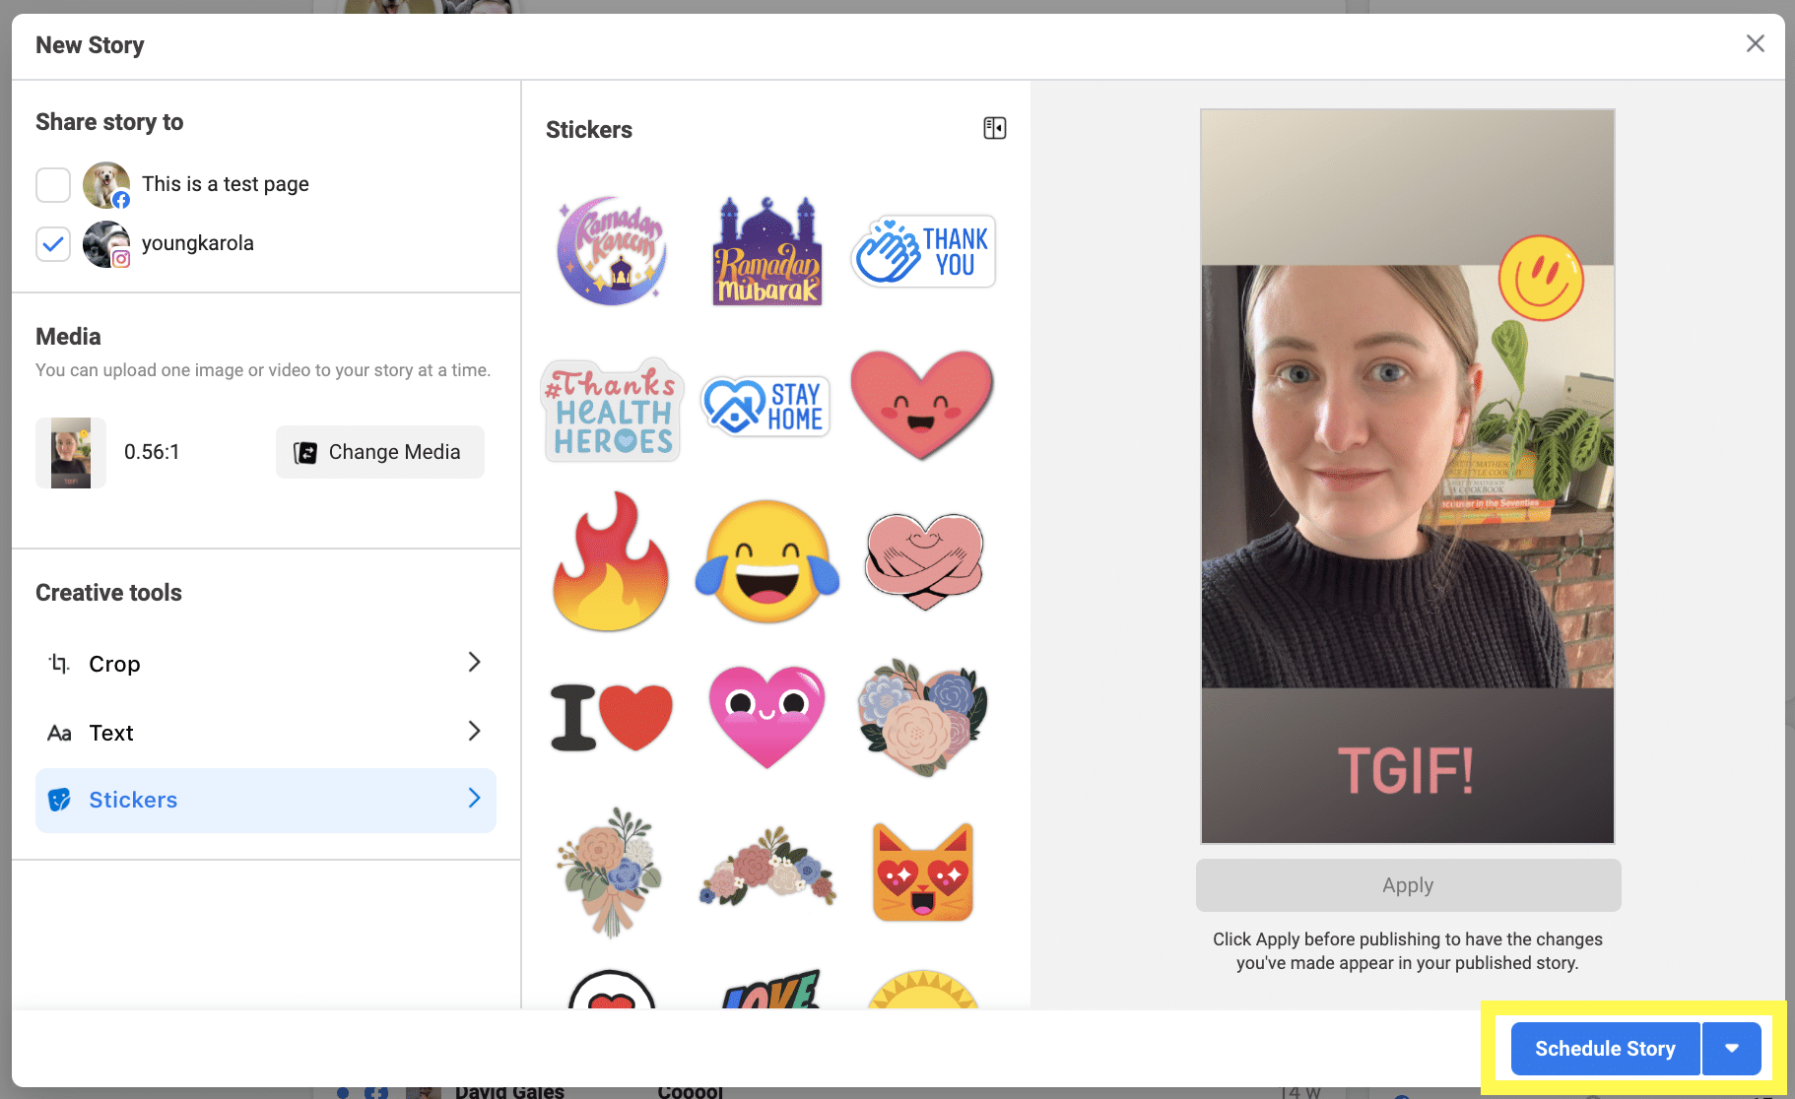Check the This is a test page checkbox
1795x1099 pixels.
point(53,184)
